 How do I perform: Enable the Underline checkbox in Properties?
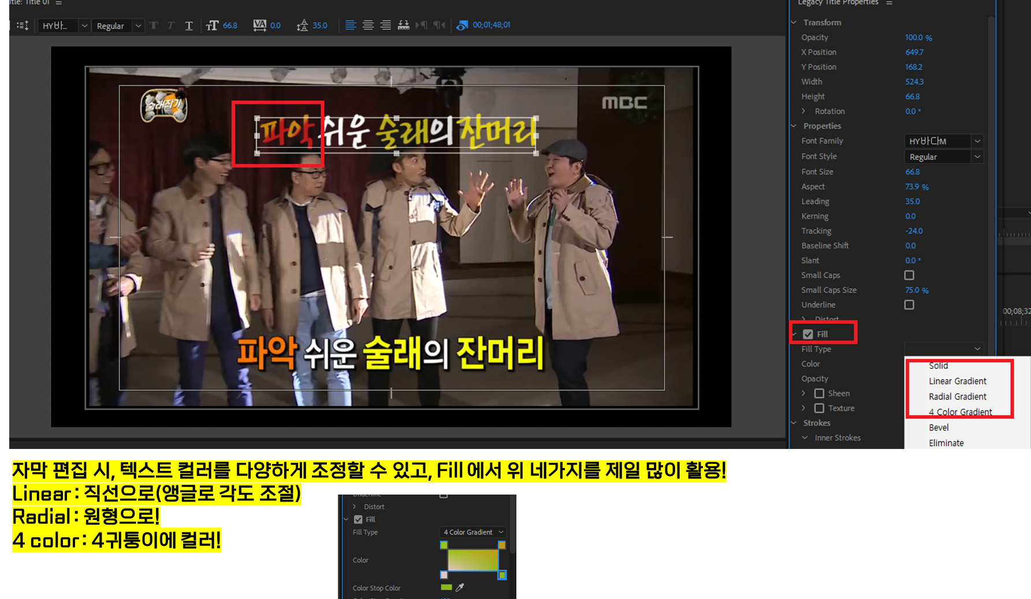point(909,305)
